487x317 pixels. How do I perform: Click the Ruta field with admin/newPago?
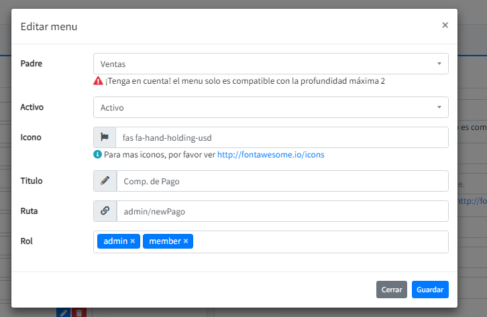coord(282,211)
